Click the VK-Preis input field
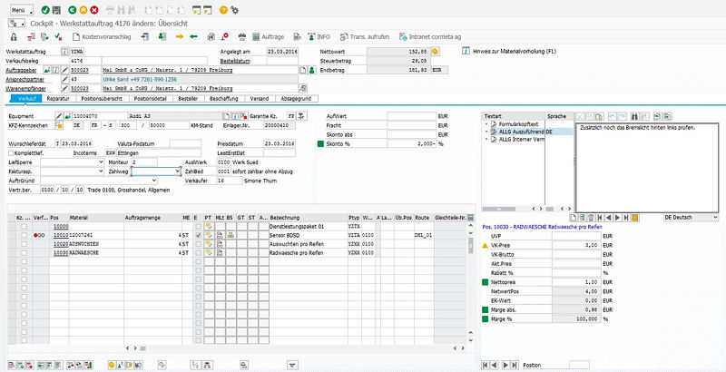Viewport: 726px width, 372px height. point(576,245)
